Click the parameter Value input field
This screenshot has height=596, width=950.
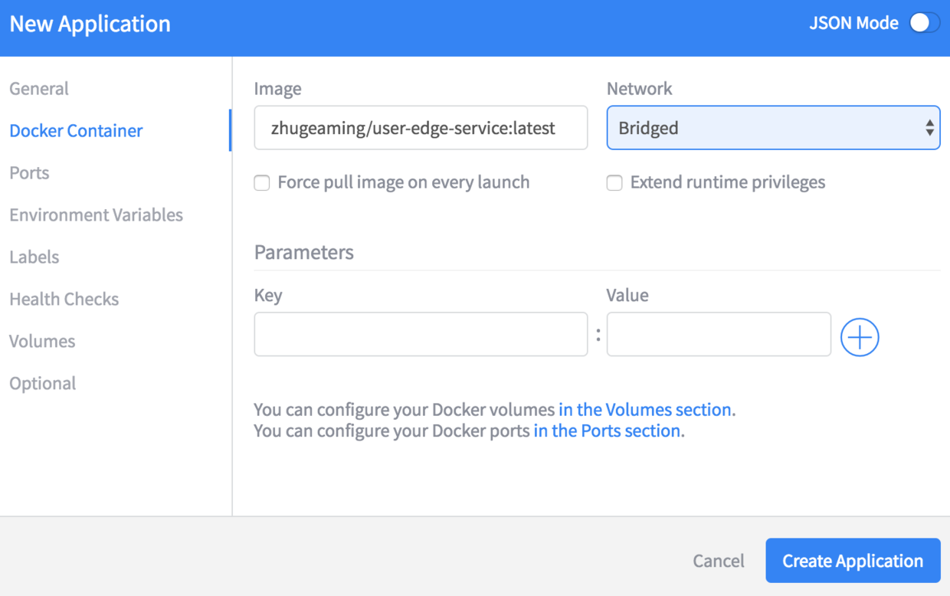pyautogui.click(x=718, y=334)
